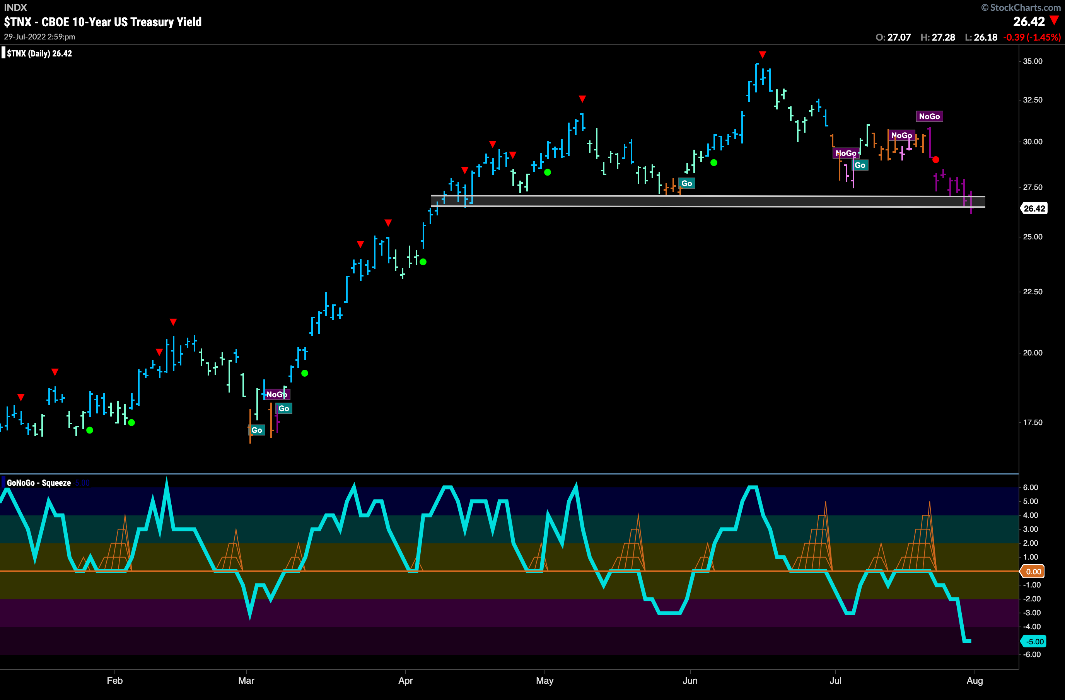Click the StockCharts.com copyright text

[x=1021, y=7]
